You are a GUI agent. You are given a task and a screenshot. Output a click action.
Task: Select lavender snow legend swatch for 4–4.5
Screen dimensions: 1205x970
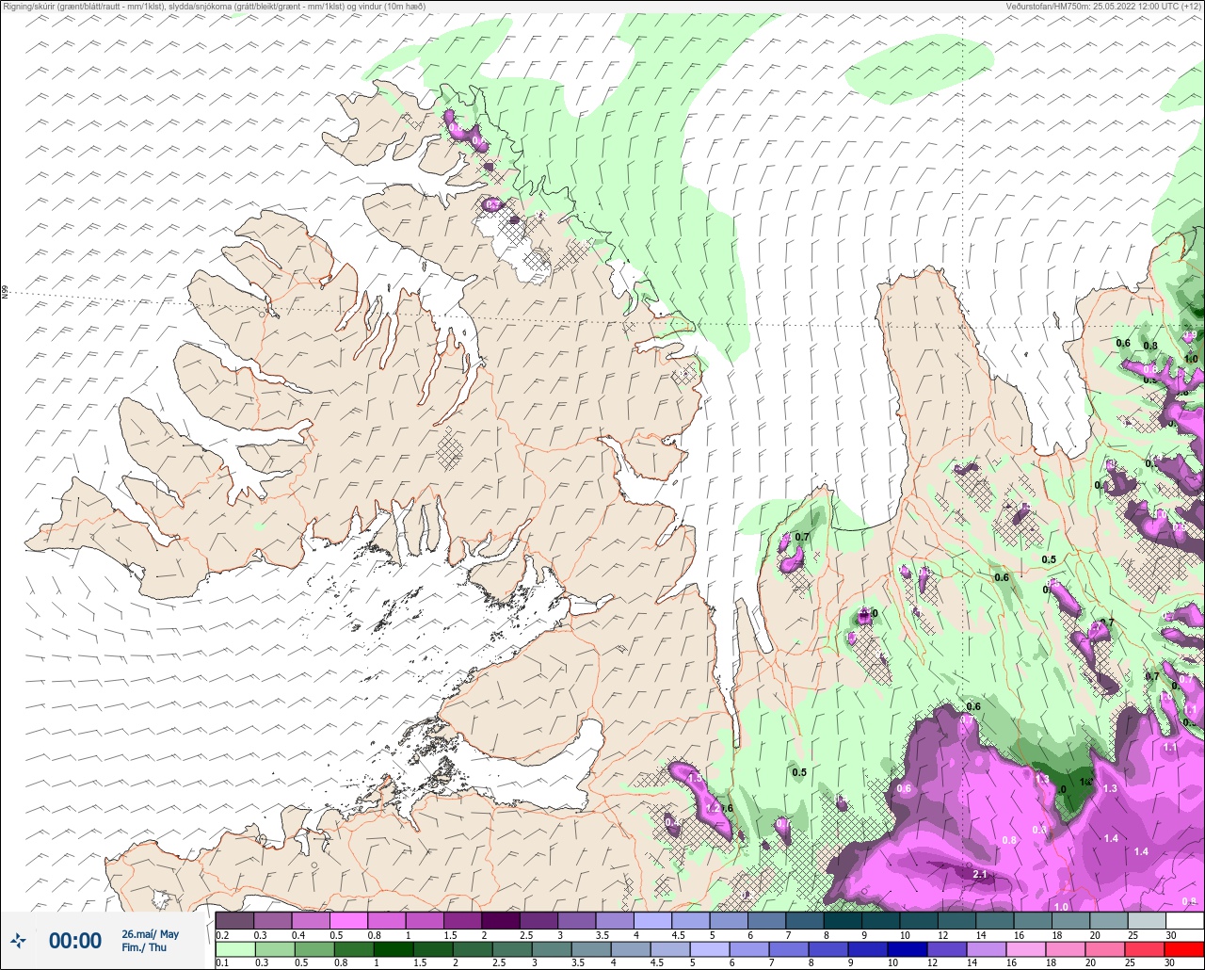click(652, 920)
